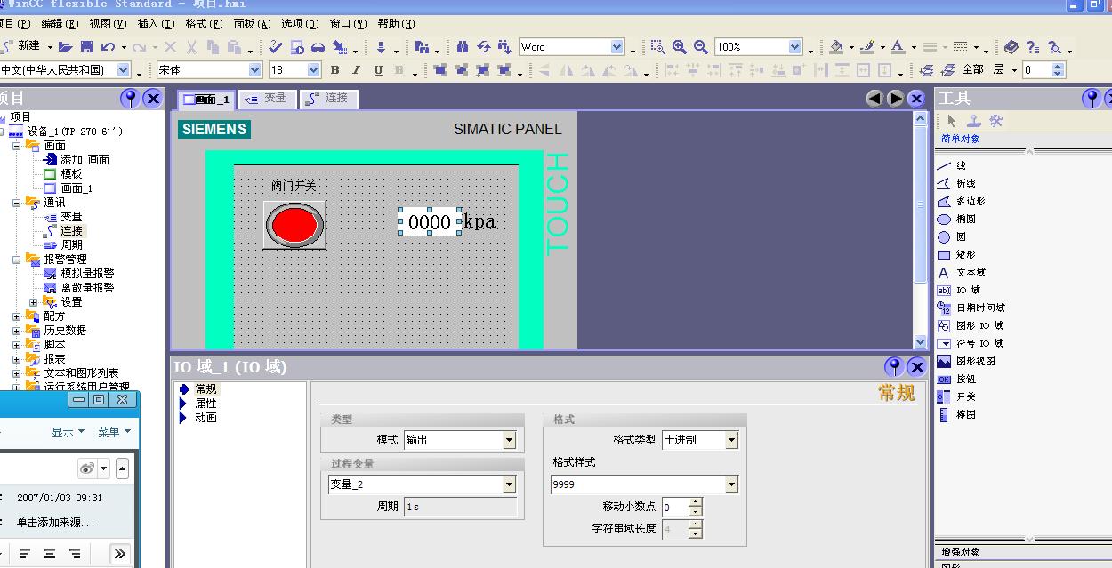Select 动画 in the properties list
1112x568 pixels.
[x=205, y=418]
